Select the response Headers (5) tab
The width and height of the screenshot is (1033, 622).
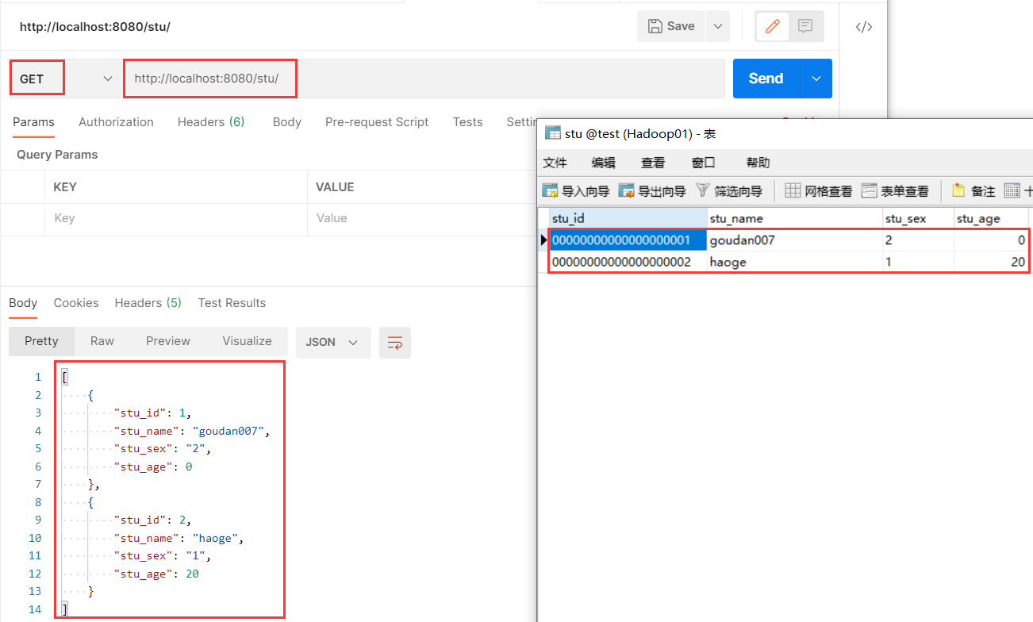coord(148,303)
